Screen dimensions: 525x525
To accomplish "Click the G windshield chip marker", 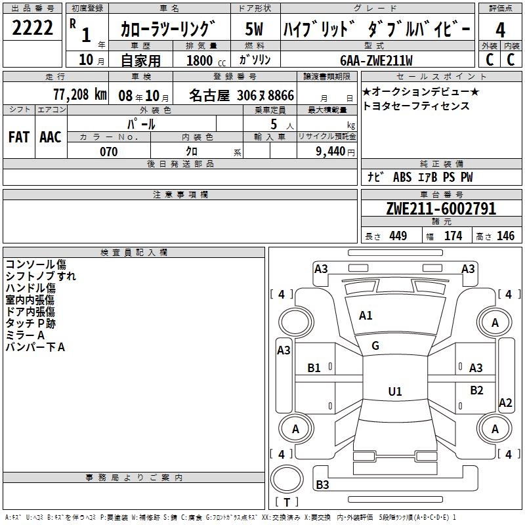I will [x=375, y=346].
